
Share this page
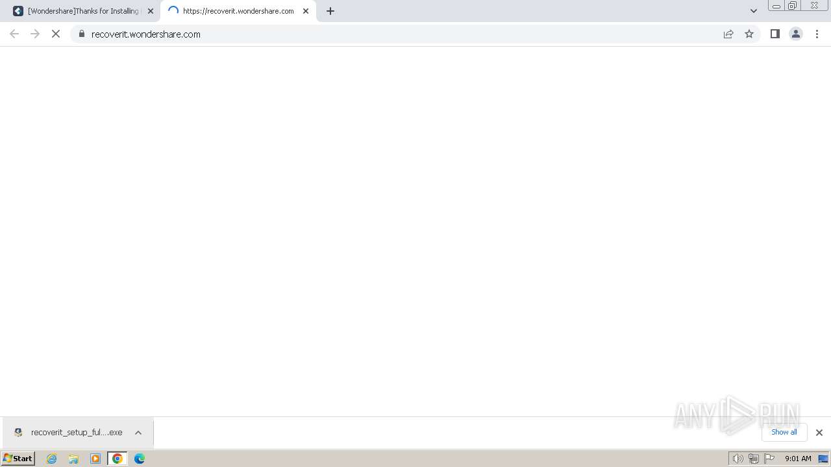(x=728, y=34)
